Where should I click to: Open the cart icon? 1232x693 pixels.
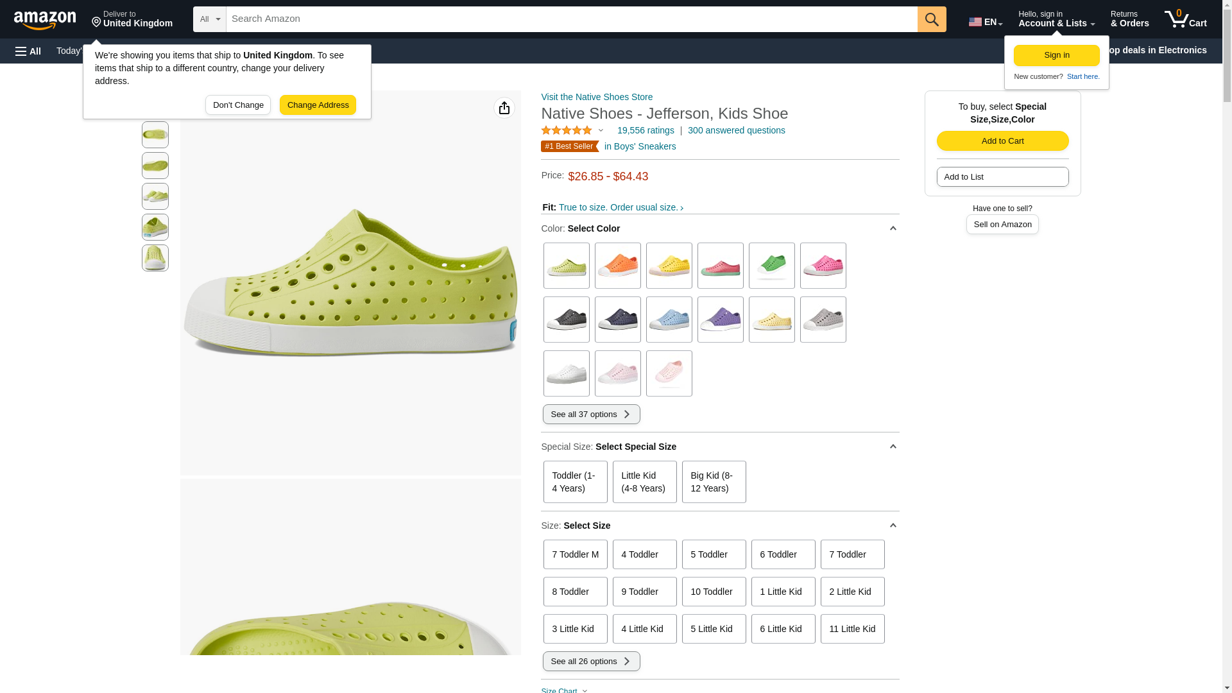point(1185,19)
